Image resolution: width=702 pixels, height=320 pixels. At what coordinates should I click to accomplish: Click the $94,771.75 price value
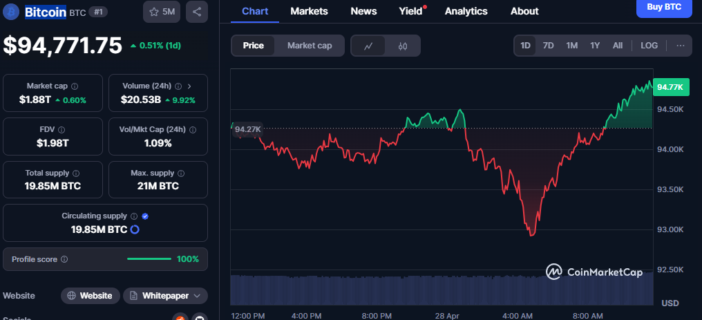pyautogui.click(x=63, y=45)
